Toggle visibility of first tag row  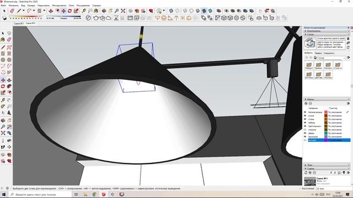(305, 112)
